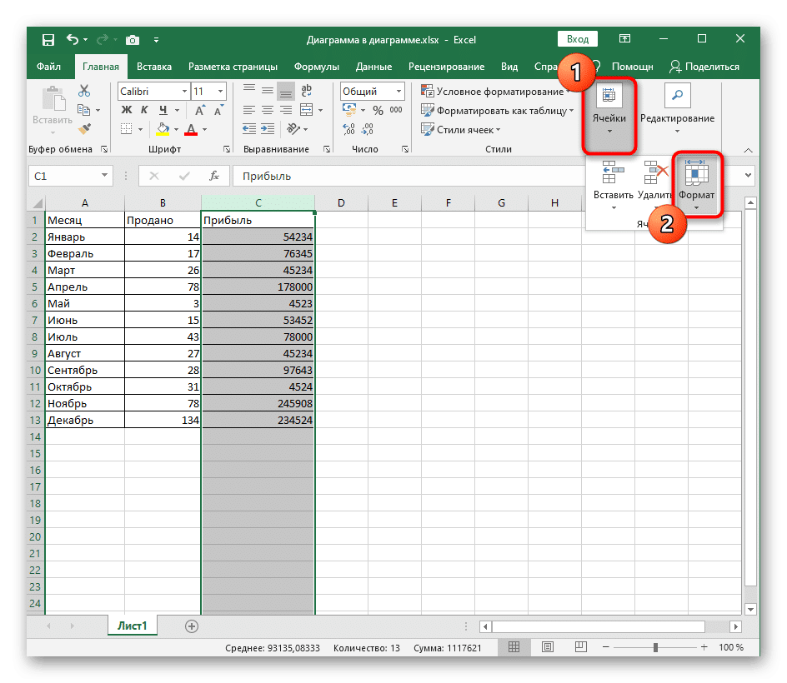
Task: Click the Undo arrow icon
Action: tap(73, 39)
